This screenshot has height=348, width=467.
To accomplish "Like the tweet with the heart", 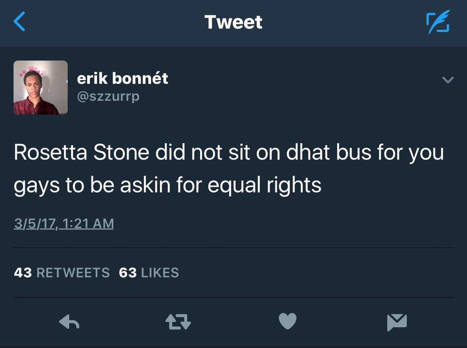I will 287,322.
